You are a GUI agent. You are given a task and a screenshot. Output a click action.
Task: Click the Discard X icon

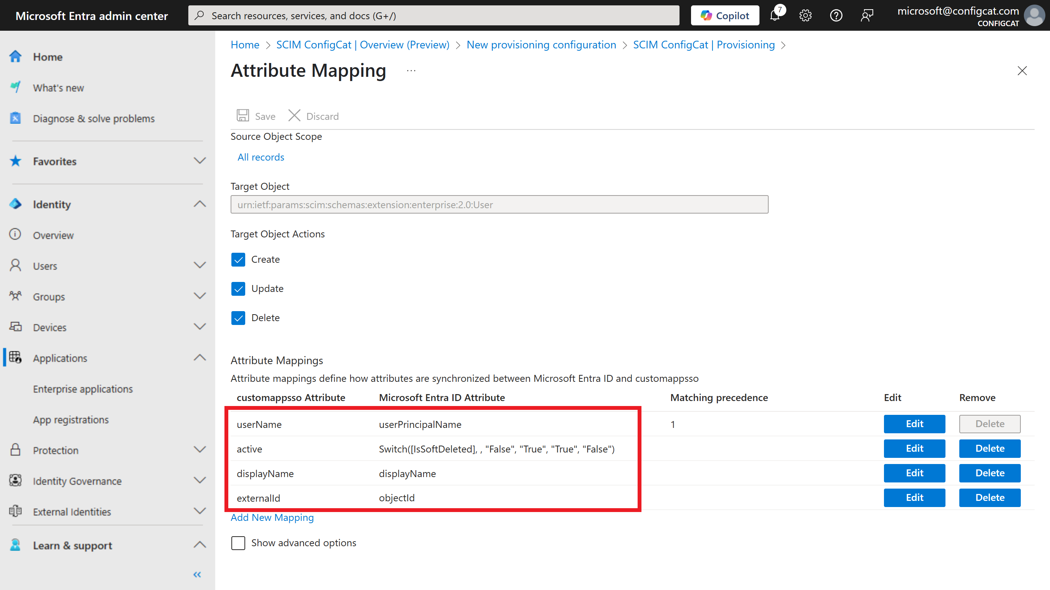click(294, 115)
